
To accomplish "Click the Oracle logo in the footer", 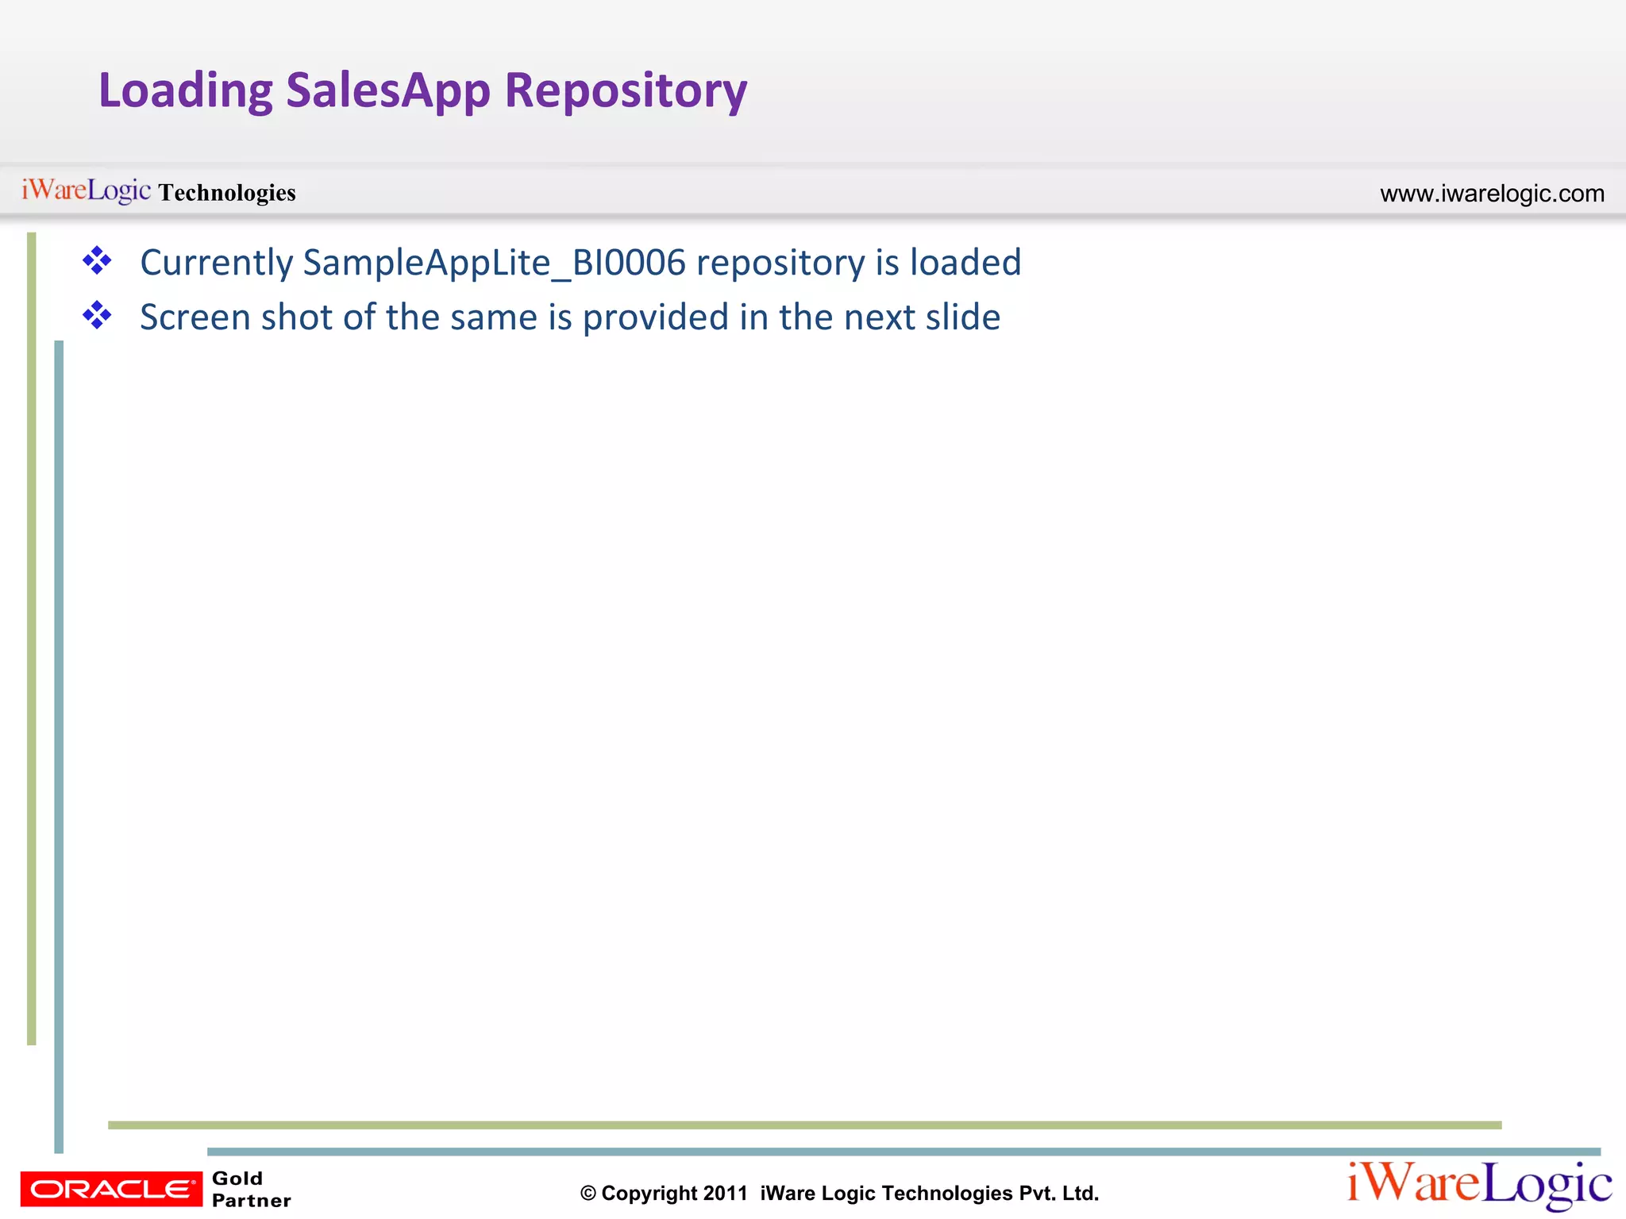I will click(x=111, y=1189).
